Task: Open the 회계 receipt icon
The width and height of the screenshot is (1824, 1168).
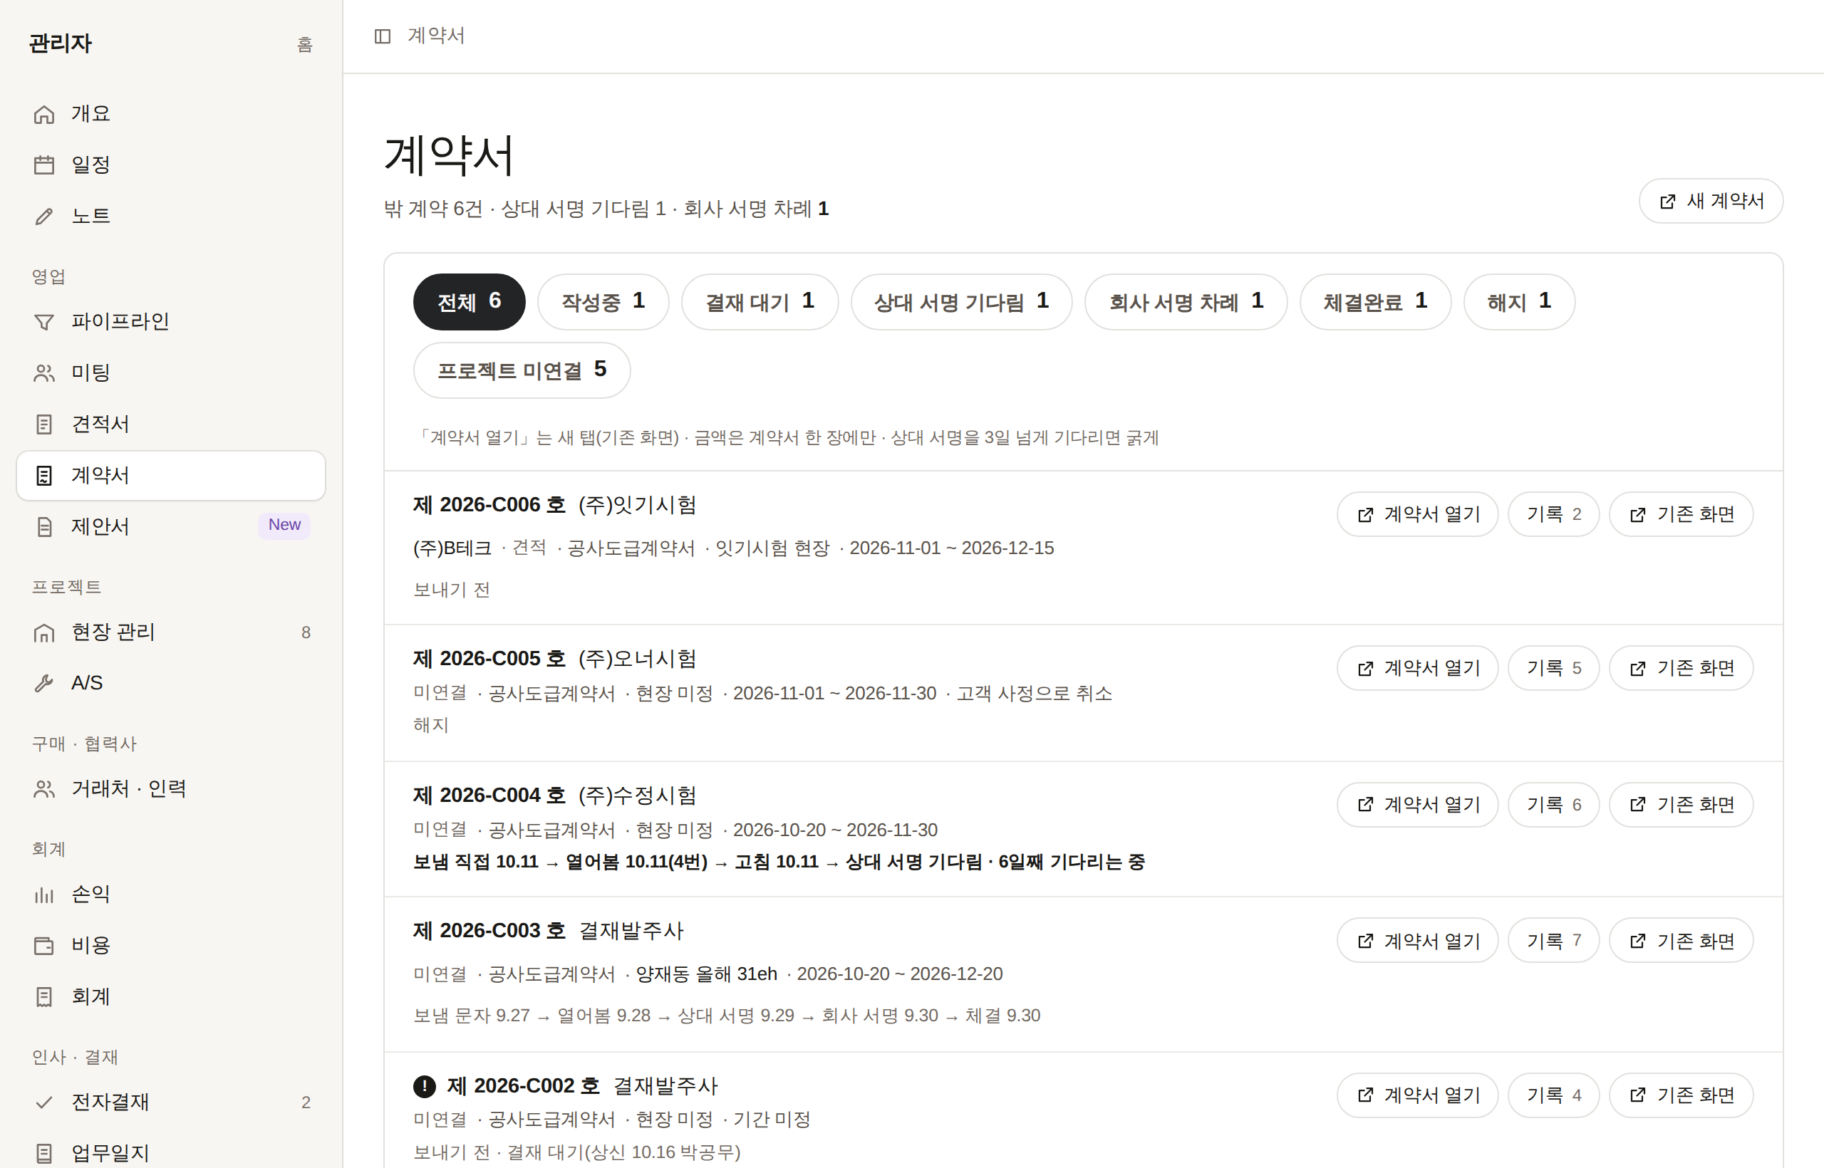Action: click(44, 996)
